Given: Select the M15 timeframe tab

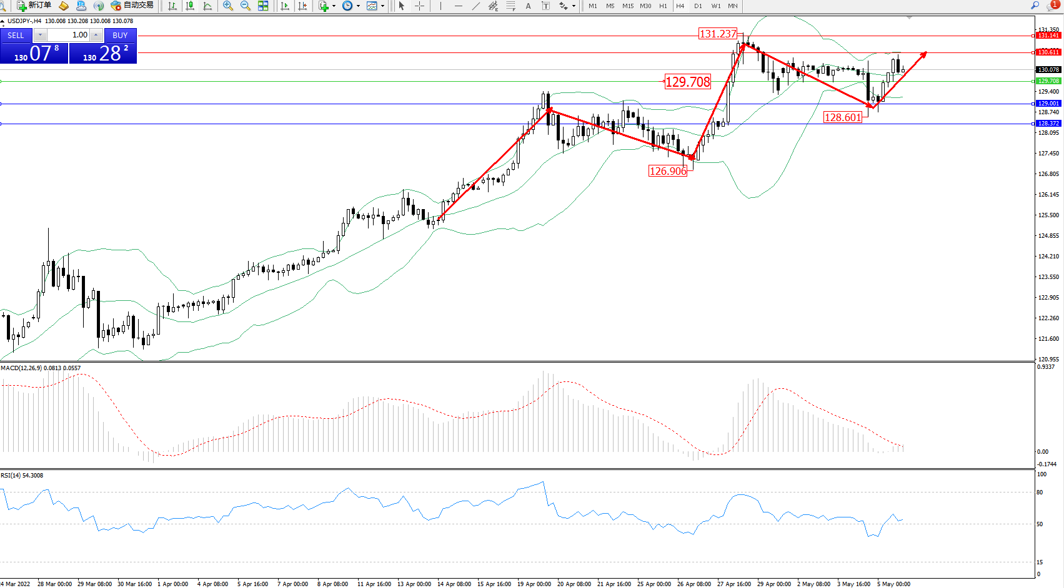Looking at the screenshot, I should (x=628, y=6).
